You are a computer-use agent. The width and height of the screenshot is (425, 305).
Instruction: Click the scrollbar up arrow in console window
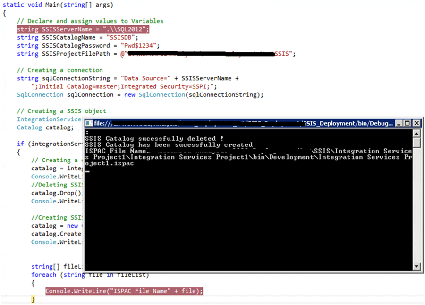tap(416, 133)
